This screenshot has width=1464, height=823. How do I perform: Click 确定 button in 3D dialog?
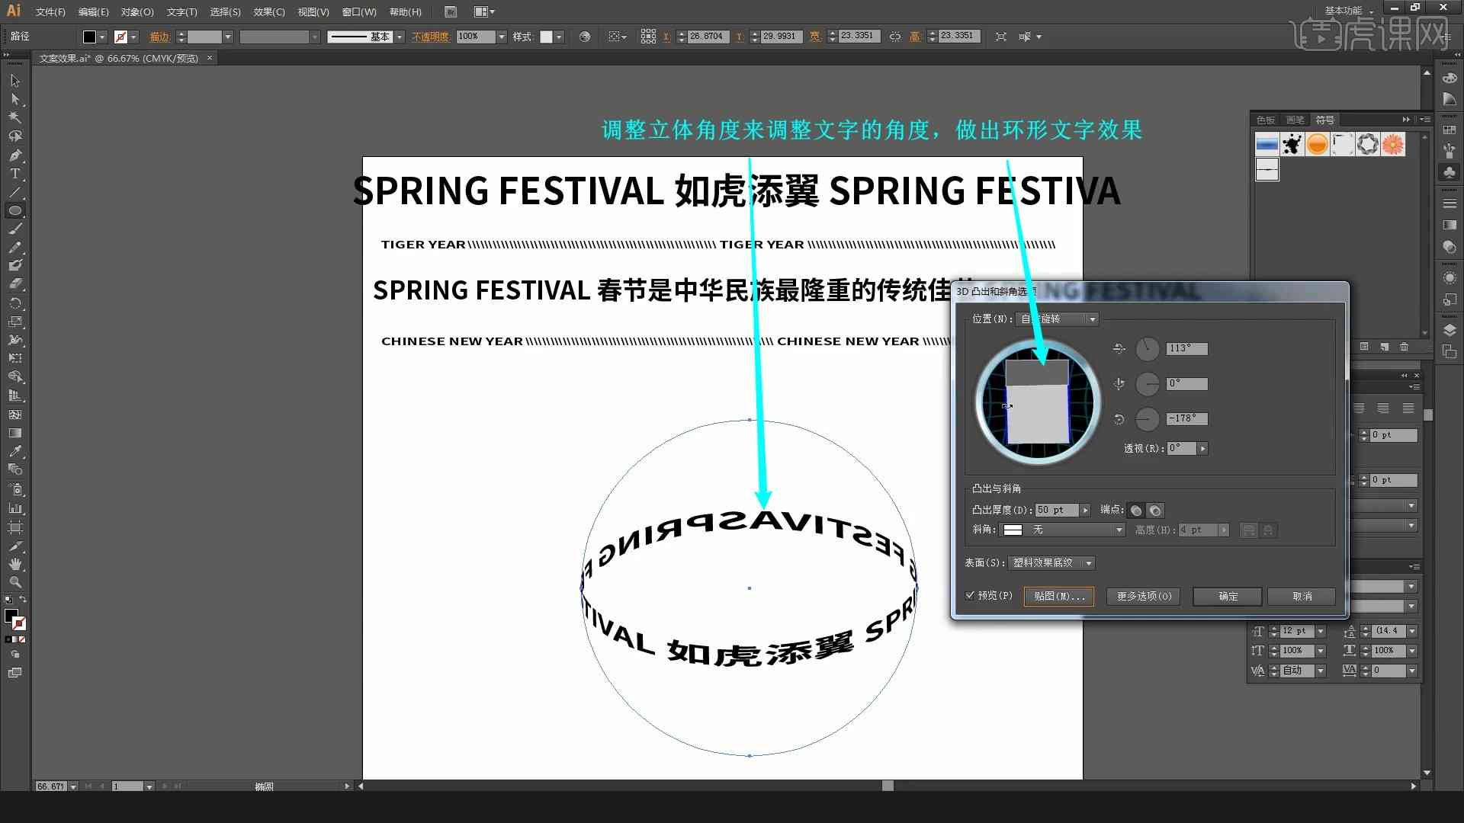[1228, 596]
